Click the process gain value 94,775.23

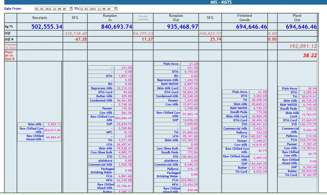[x=143, y=34]
